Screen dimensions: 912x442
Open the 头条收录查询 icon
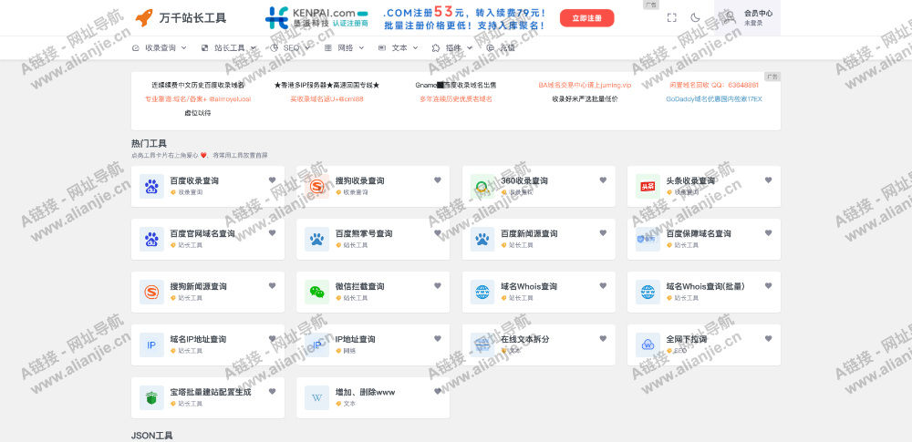(x=648, y=186)
